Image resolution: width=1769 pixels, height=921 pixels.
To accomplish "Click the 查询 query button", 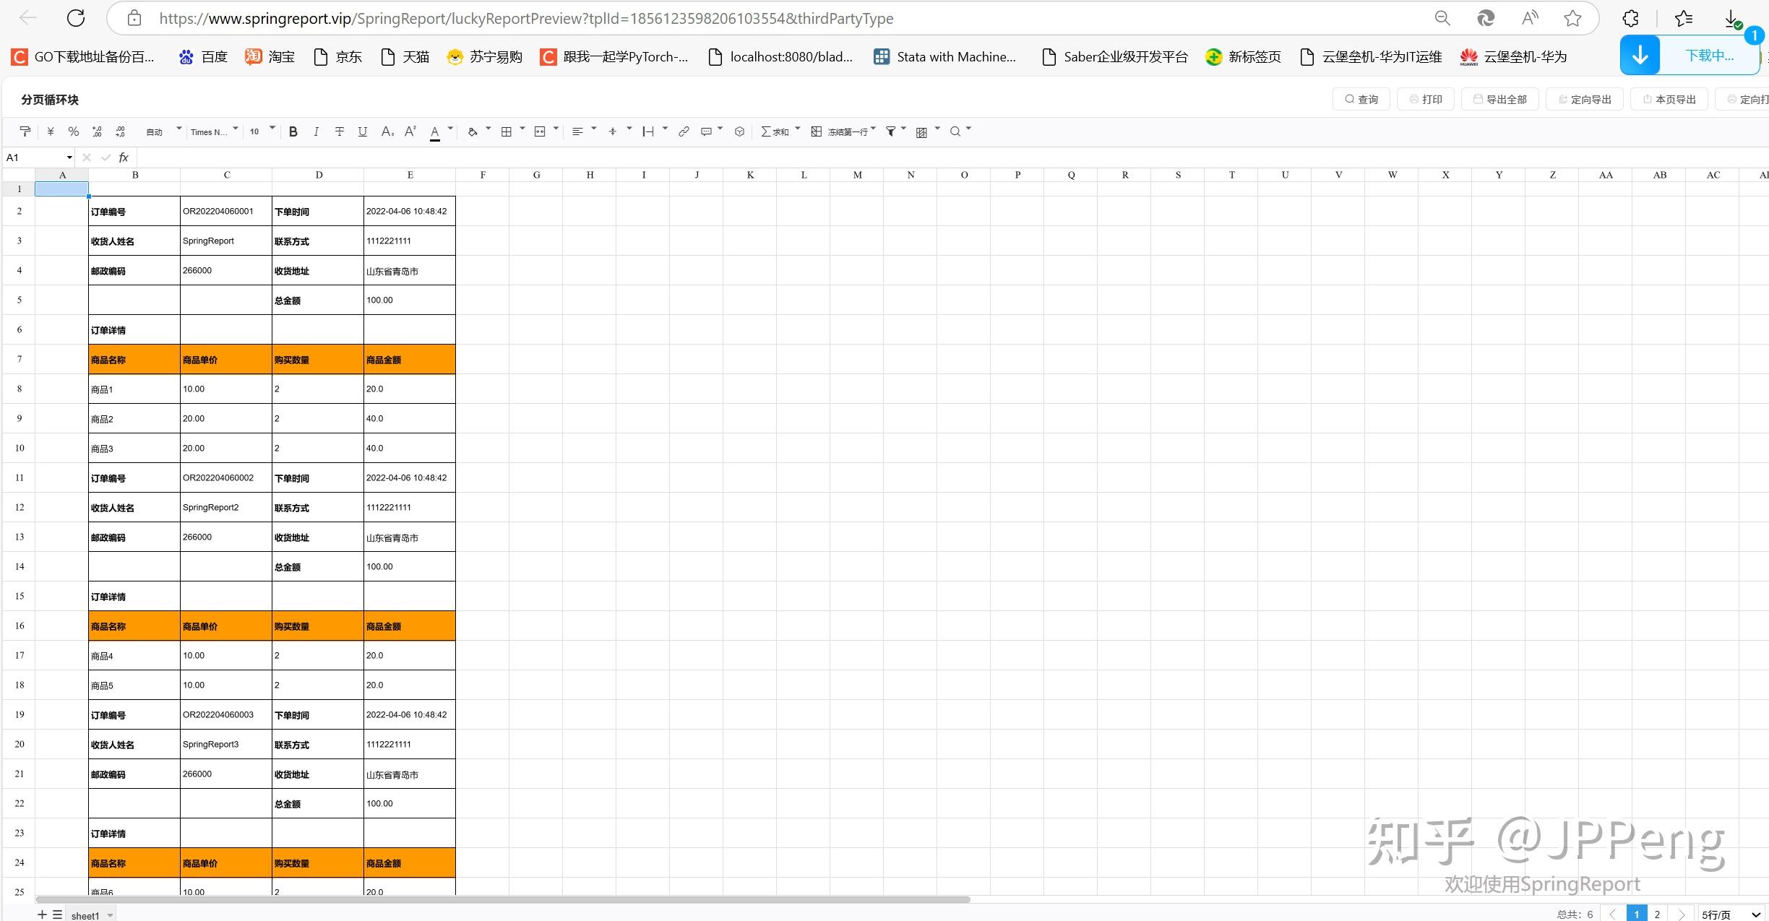I will click(x=1361, y=100).
